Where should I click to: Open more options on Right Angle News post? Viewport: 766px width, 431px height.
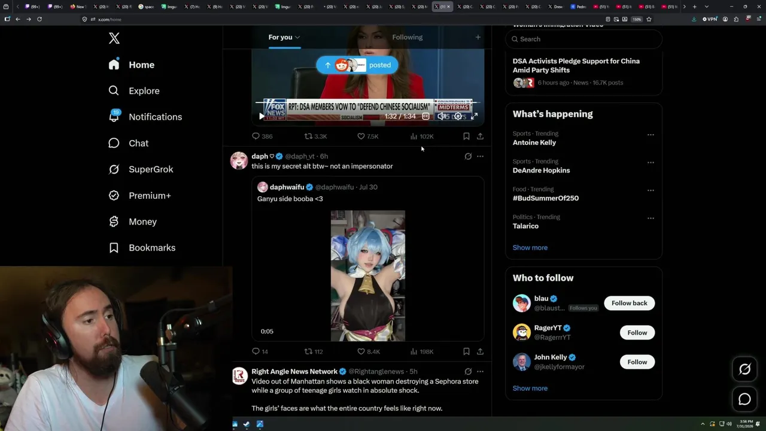(480, 372)
